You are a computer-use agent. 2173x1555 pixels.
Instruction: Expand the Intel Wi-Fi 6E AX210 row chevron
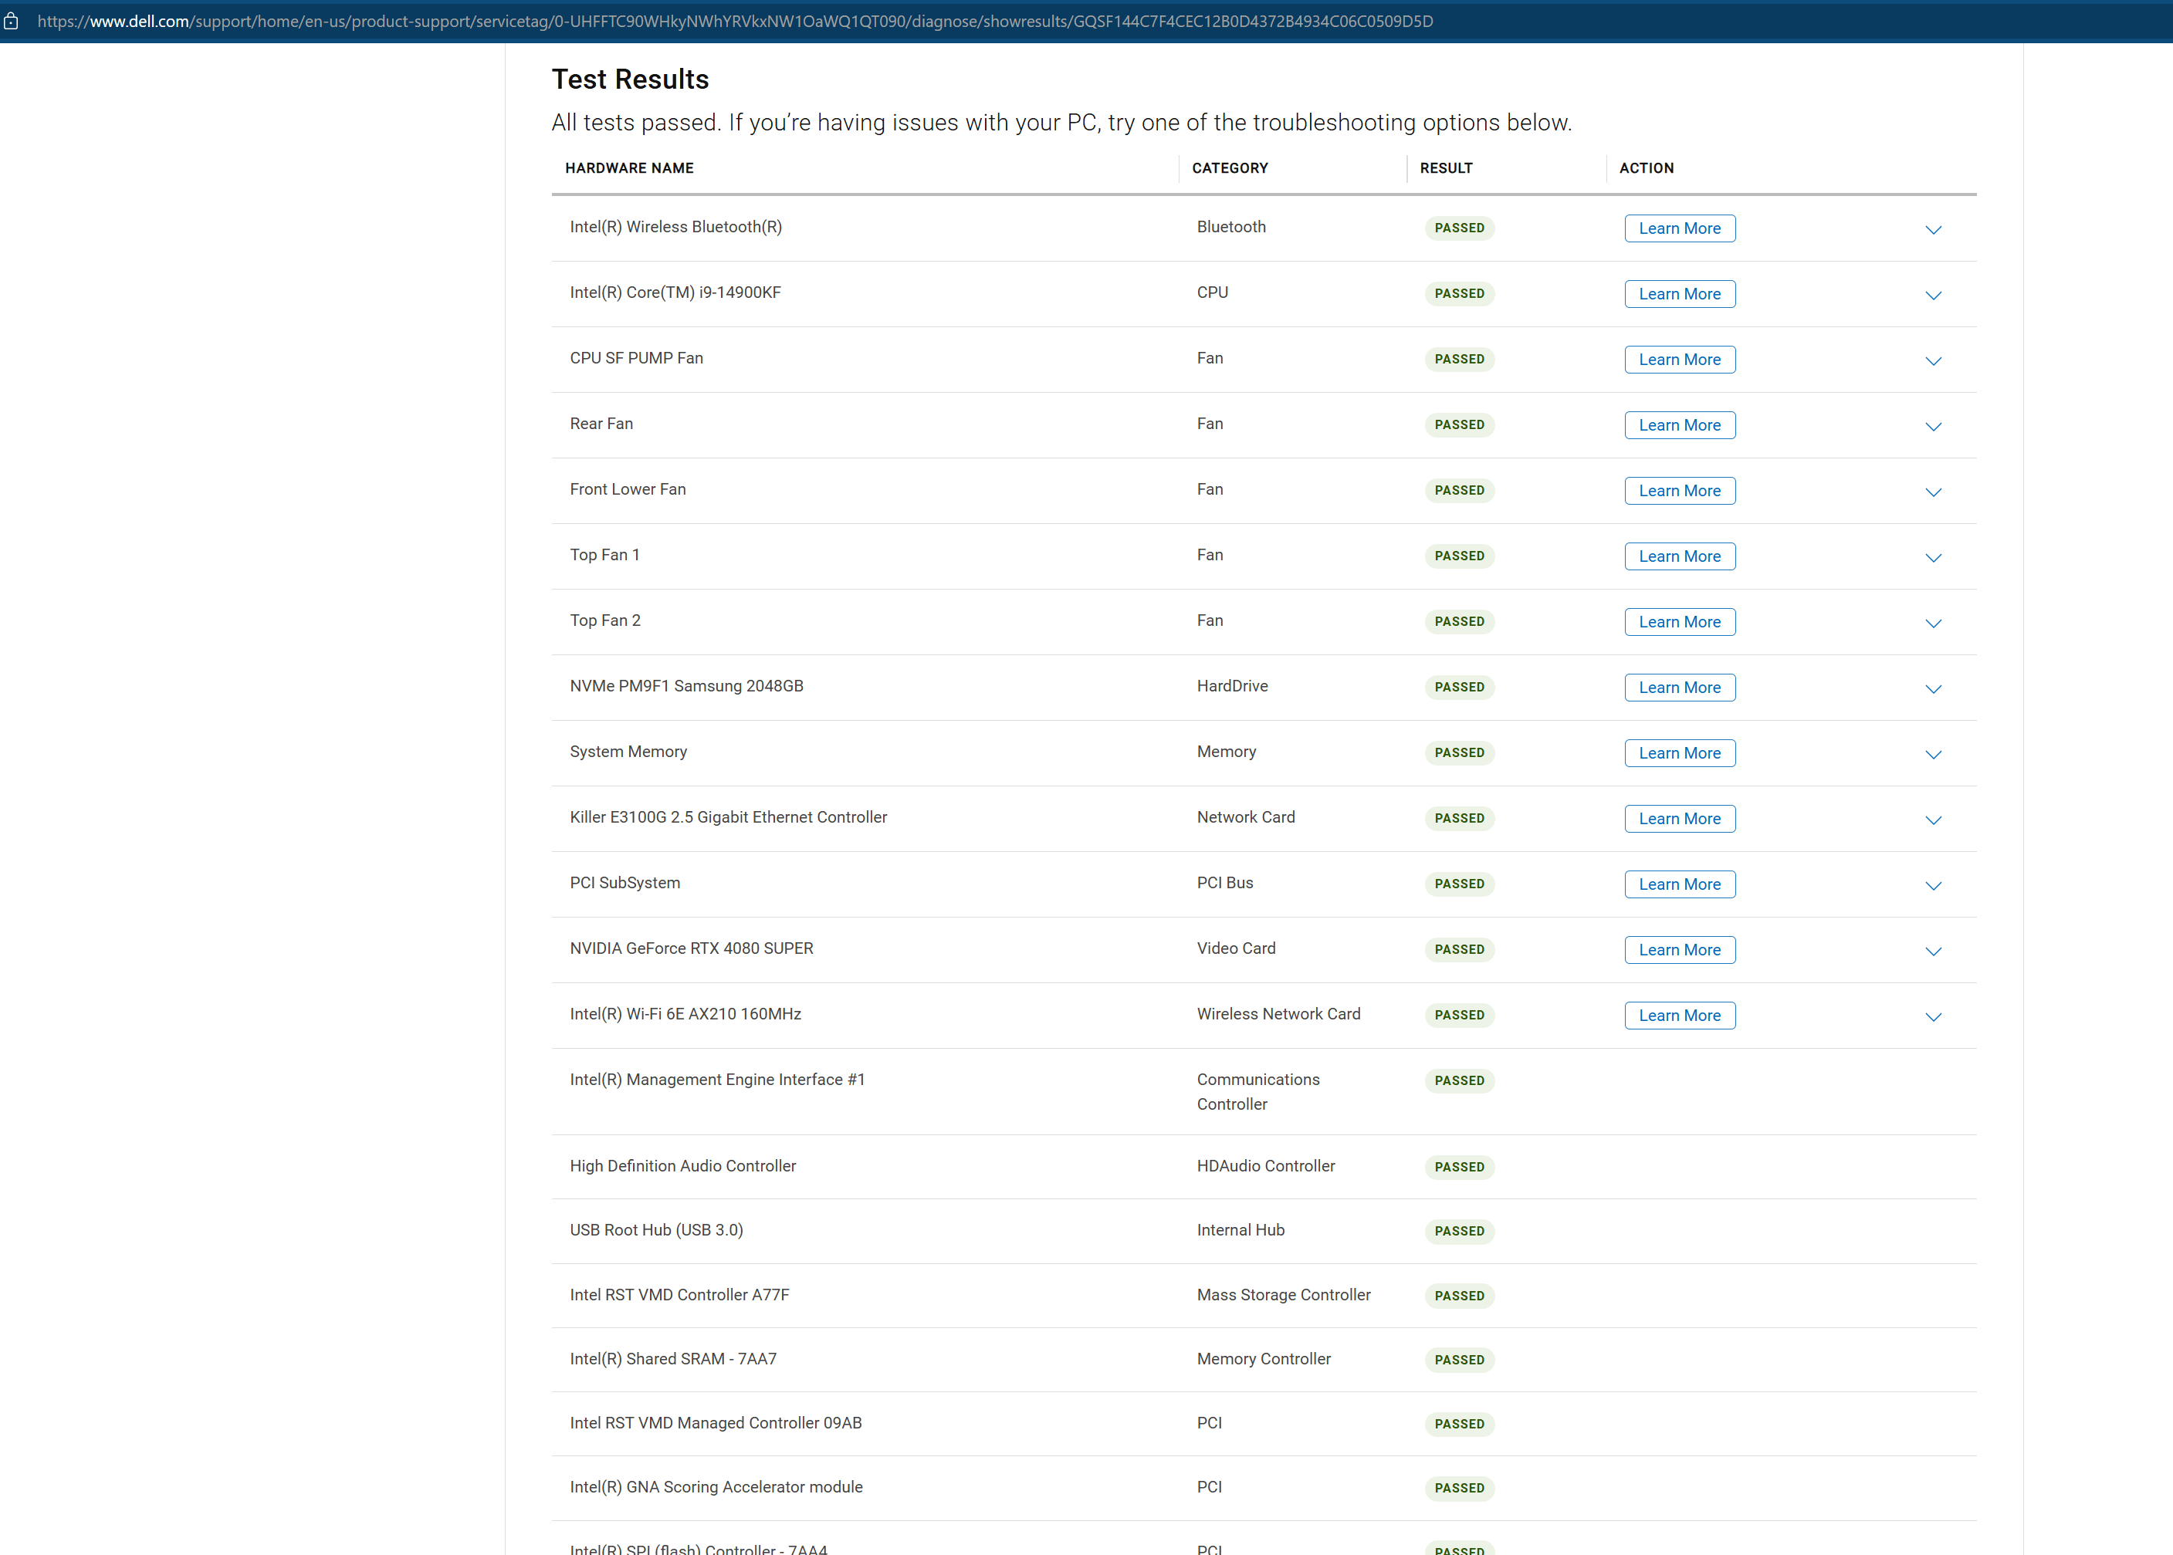(x=1933, y=1017)
